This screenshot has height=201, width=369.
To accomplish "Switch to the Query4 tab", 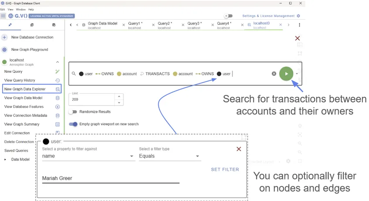I will click(x=224, y=25).
